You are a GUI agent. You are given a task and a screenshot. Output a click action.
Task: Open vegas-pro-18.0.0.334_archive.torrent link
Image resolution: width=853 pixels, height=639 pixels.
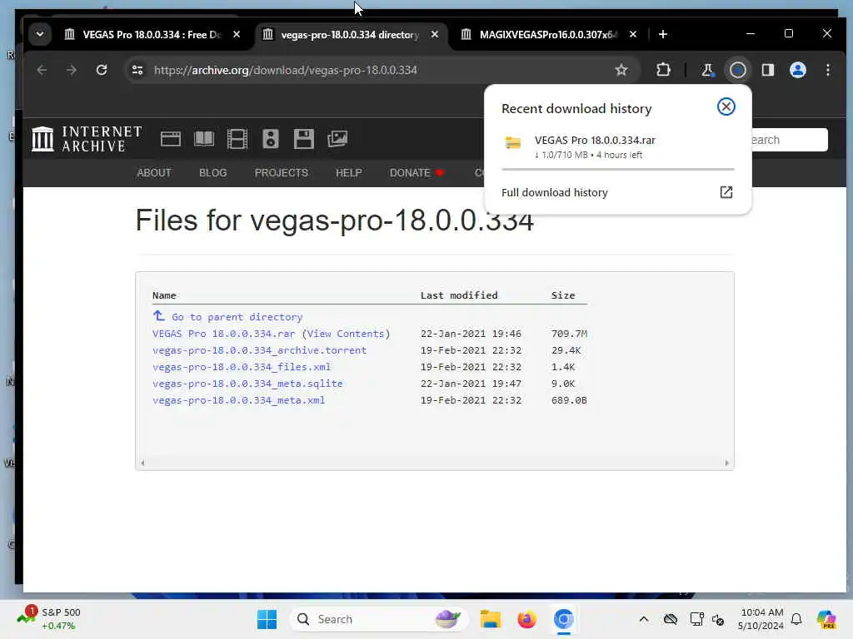tap(260, 350)
